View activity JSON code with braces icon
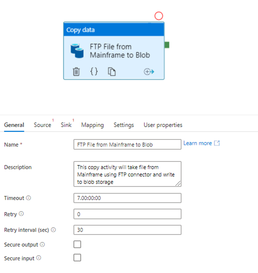This screenshot has height=273, width=258. click(x=94, y=71)
